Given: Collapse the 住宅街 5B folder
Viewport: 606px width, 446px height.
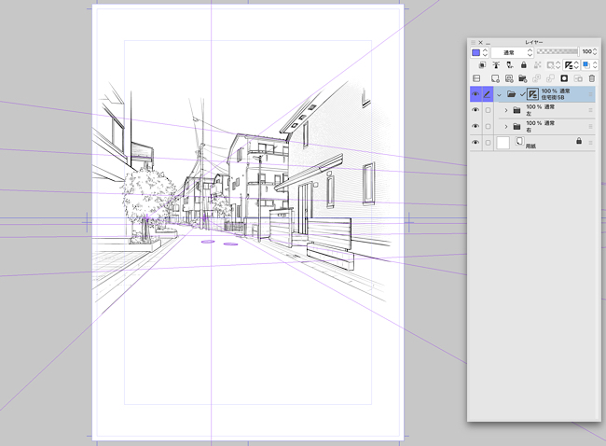Looking at the screenshot, I should click(x=499, y=95).
